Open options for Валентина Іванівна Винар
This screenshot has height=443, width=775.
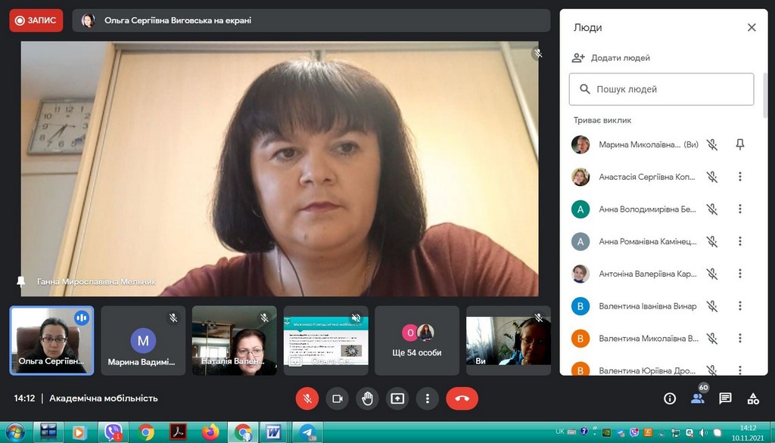pyautogui.click(x=740, y=306)
